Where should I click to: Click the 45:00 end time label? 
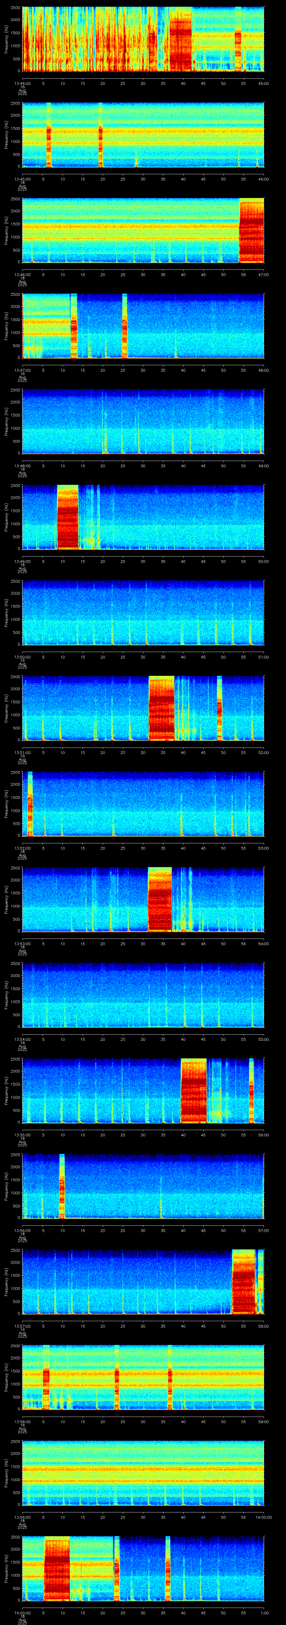(263, 83)
